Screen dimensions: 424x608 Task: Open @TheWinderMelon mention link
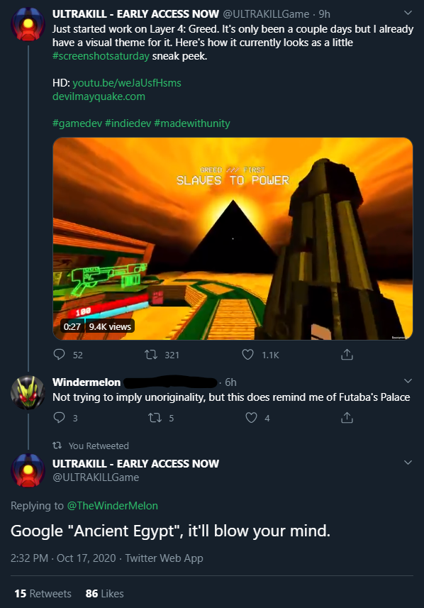[113, 506]
